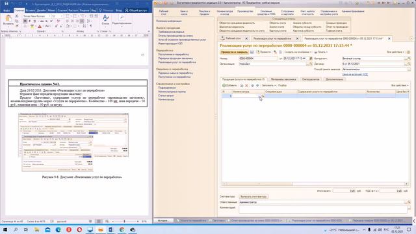Switch to the Дополнительно tab
The image size is (416, 234).
tap(334, 79)
